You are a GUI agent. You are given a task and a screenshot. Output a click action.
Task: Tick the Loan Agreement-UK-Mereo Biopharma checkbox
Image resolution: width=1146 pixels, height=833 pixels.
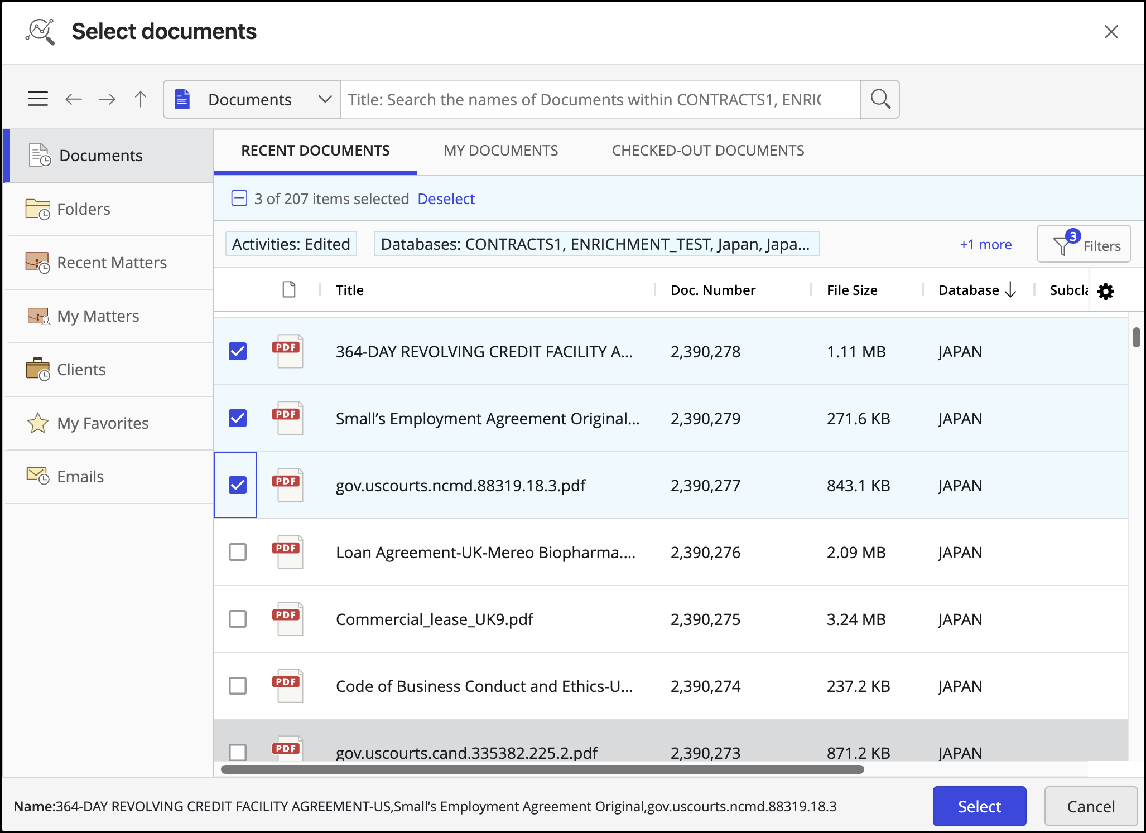(238, 552)
